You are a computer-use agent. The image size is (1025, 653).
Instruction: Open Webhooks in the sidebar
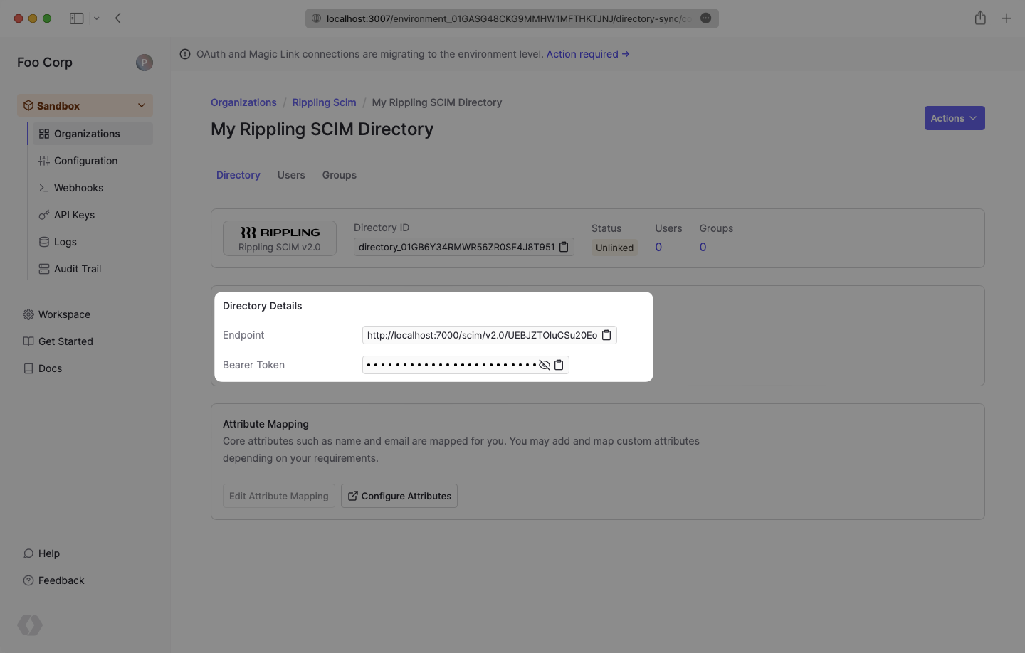(x=78, y=188)
